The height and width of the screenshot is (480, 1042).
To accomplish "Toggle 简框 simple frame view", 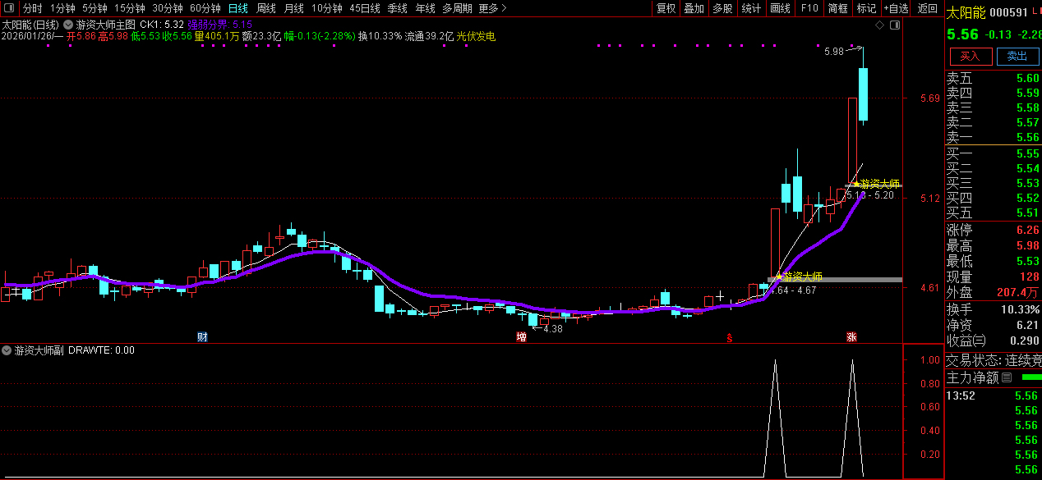I will coord(837,8).
